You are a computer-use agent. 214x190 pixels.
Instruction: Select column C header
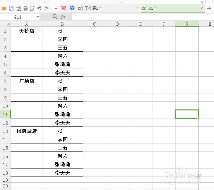tap(94, 24)
